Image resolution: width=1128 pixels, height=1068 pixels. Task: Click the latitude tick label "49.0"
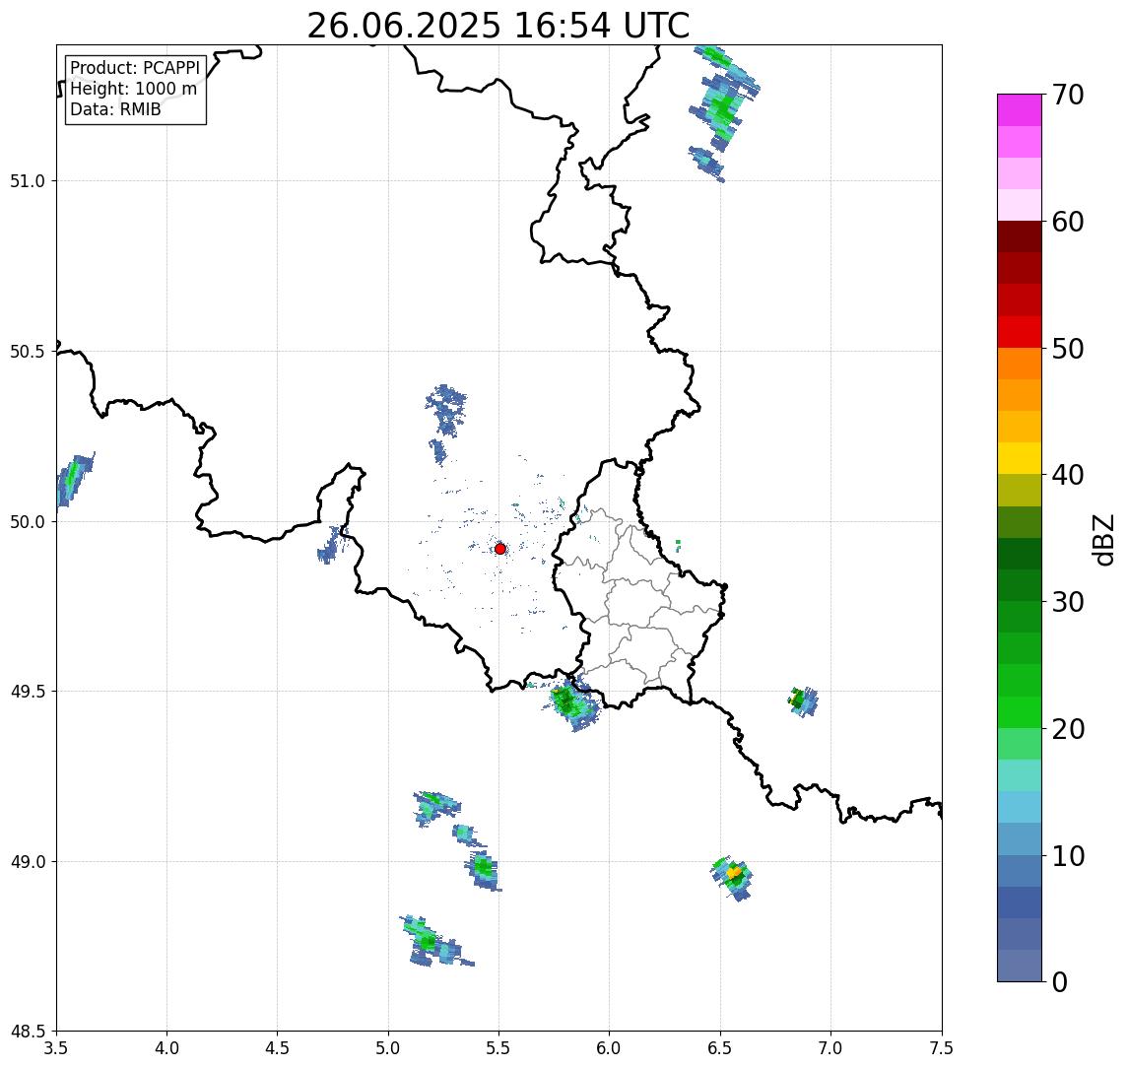click(x=28, y=861)
